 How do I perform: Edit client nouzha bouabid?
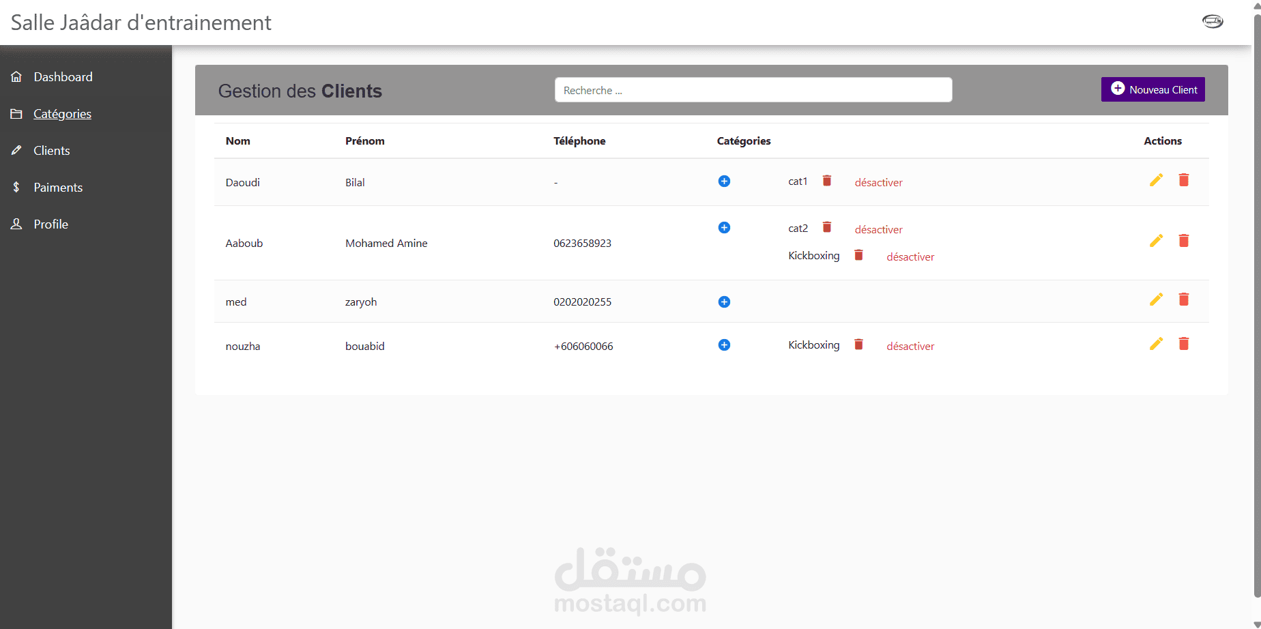tap(1156, 343)
